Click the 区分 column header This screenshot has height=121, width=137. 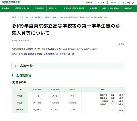pyautogui.click(x=20, y=89)
